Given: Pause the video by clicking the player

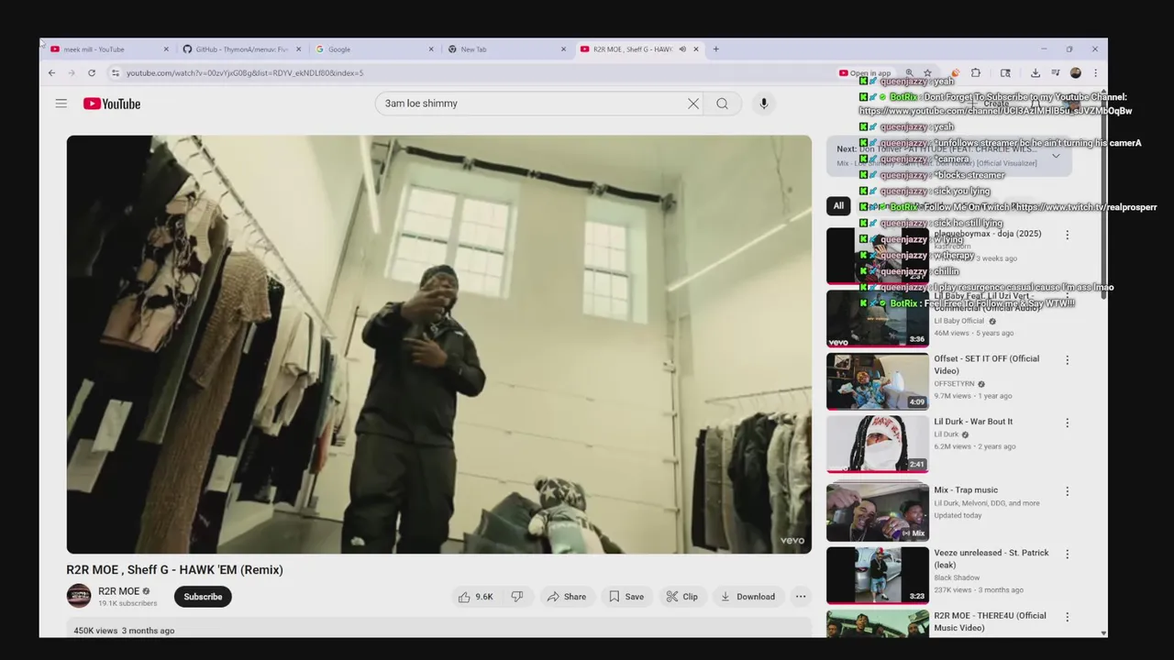Looking at the screenshot, I should (438, 345).
